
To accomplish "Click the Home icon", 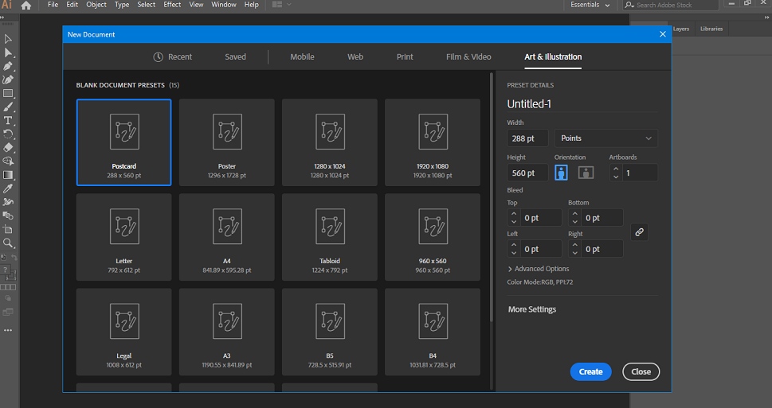I will (x=26, y=6).
